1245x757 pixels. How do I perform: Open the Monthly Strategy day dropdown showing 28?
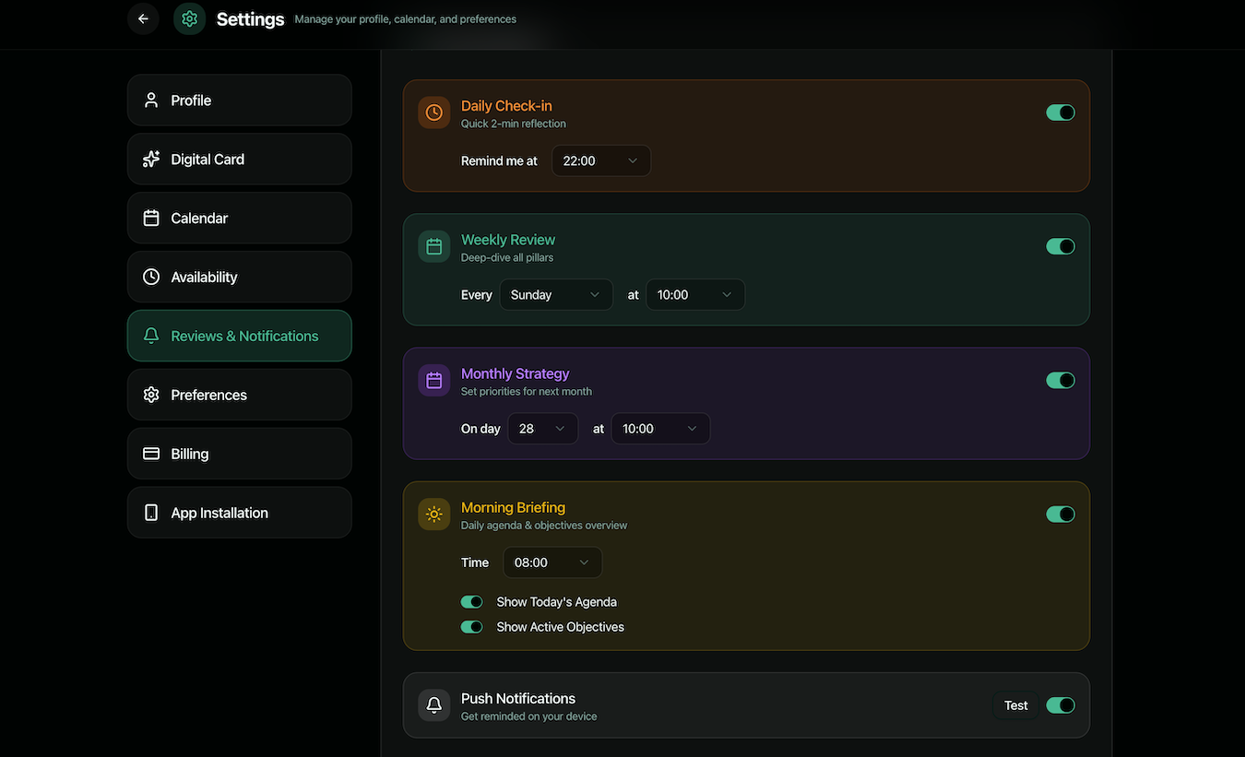point(542,429)
